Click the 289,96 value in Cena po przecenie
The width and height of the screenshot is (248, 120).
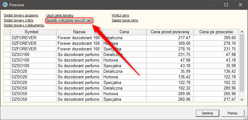point(229,88)
